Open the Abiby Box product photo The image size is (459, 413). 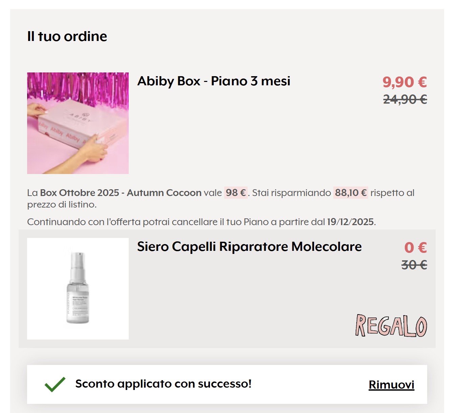(78, 123)
